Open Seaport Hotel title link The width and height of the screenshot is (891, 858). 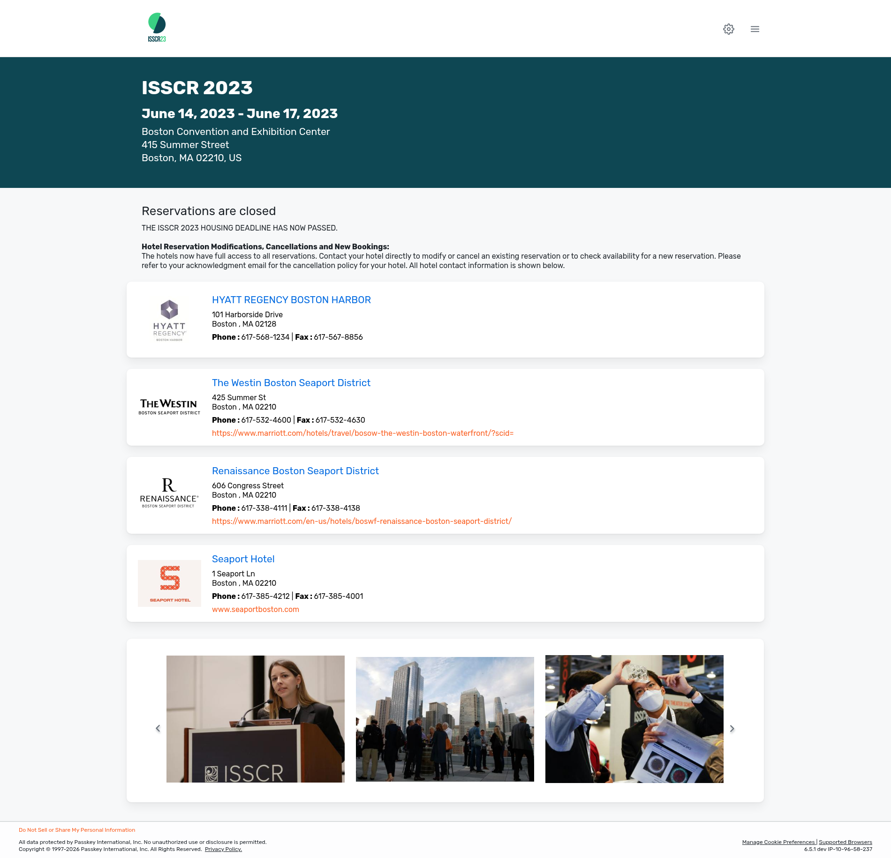(243, 559)
